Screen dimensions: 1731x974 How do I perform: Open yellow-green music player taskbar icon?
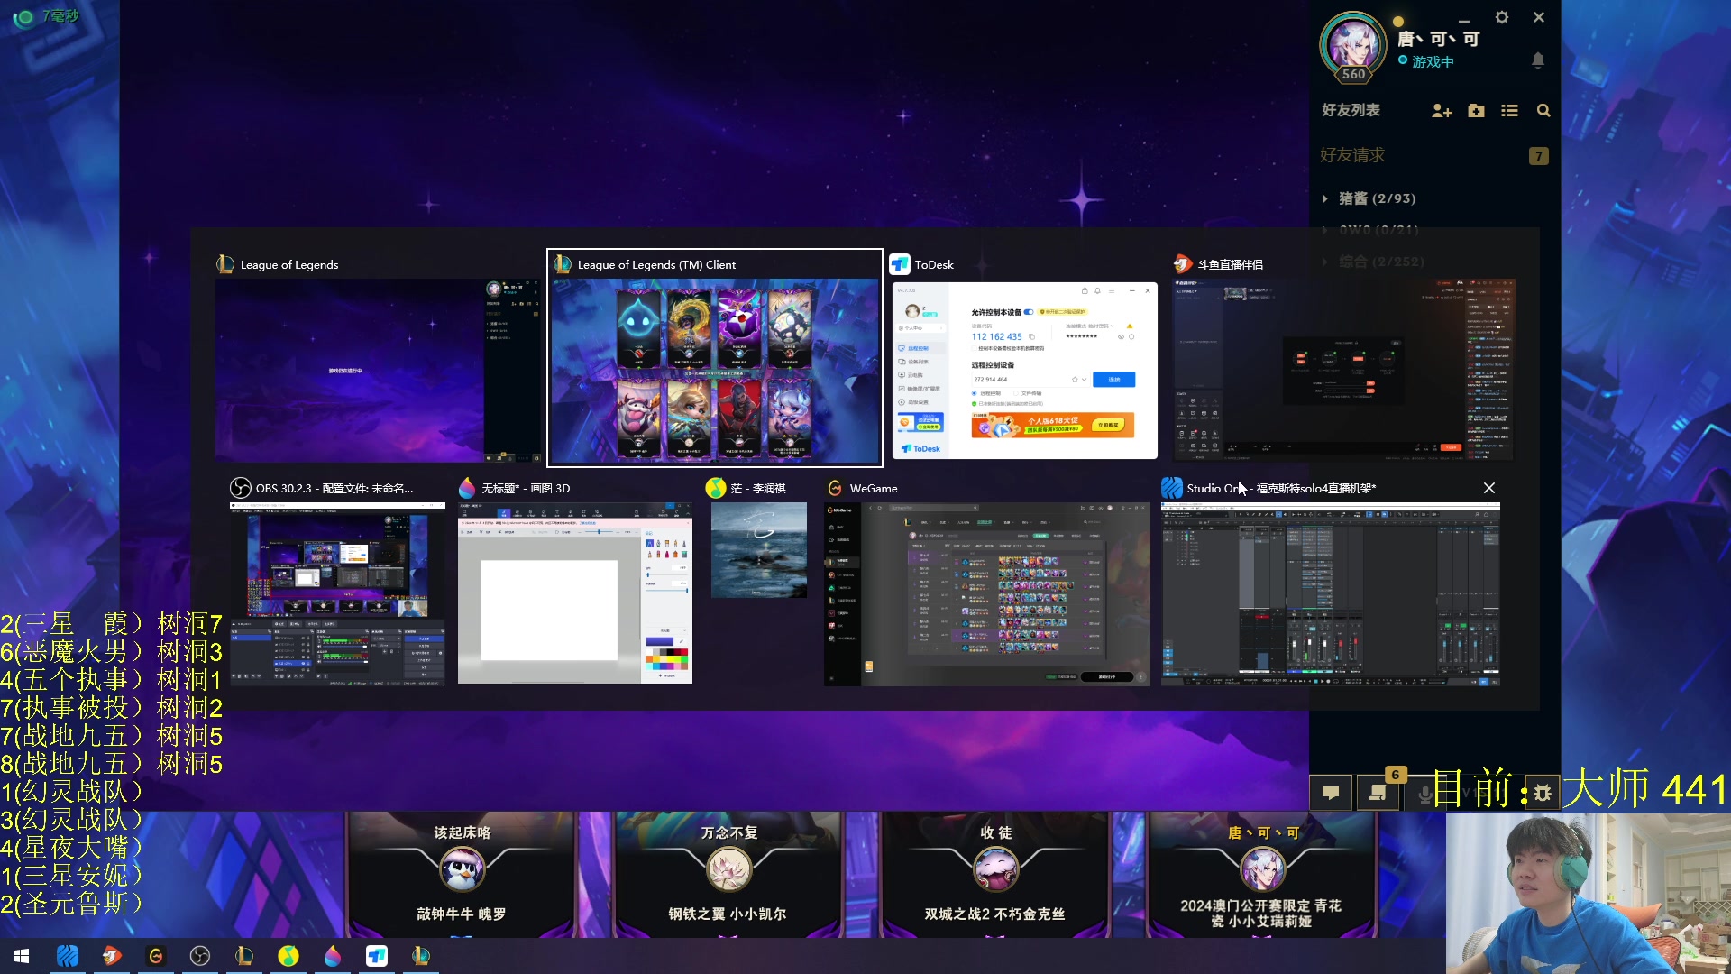pos(288,956)
